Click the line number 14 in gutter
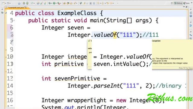 pyautogui.click(x=10, y=86)
